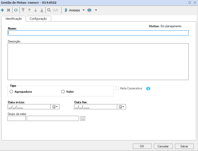The height and width of the screenshot is (151, 198).
Task: Go to first record arrow icon
Action: (23, 10)
